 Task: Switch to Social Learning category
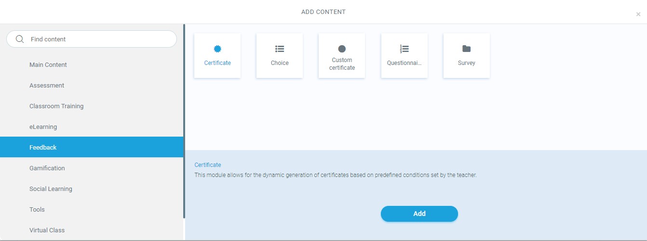[x=51, y=189]
